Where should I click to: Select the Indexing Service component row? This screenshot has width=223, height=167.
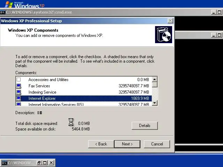[84, 92]
